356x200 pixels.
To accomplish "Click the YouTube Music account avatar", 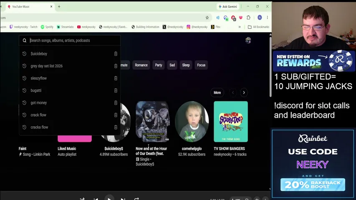I will [x=248, y=40].
